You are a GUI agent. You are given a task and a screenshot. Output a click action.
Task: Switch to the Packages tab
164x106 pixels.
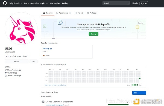coord(92,13)
